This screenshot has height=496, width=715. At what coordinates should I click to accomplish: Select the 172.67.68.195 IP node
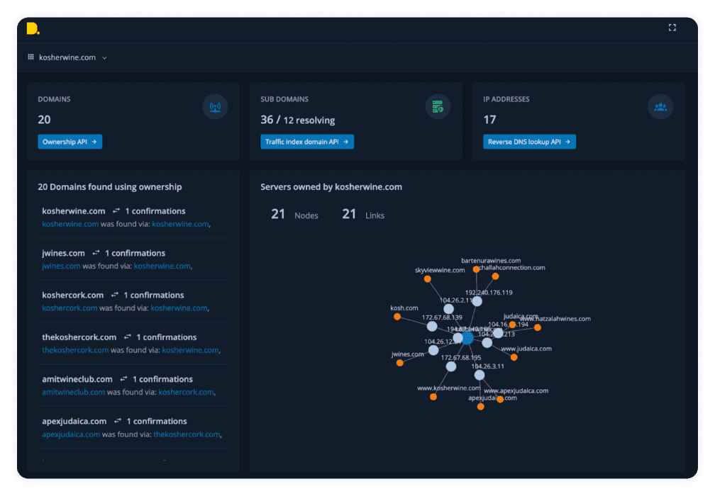[x=451, y=366]
